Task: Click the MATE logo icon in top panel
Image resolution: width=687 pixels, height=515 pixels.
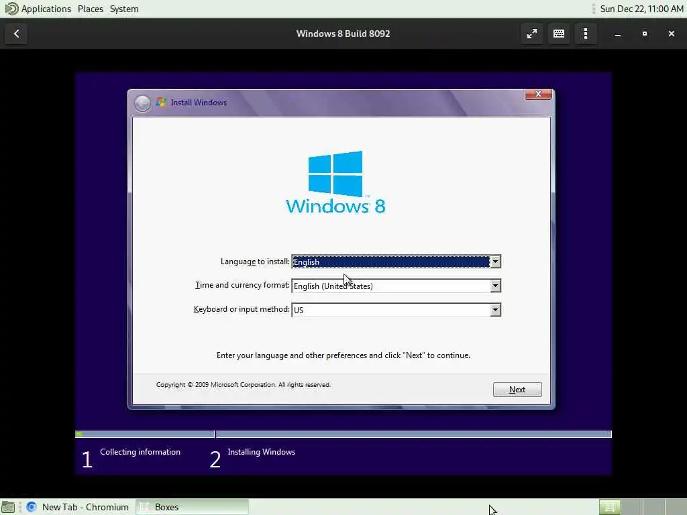Action: click(11, 9)
